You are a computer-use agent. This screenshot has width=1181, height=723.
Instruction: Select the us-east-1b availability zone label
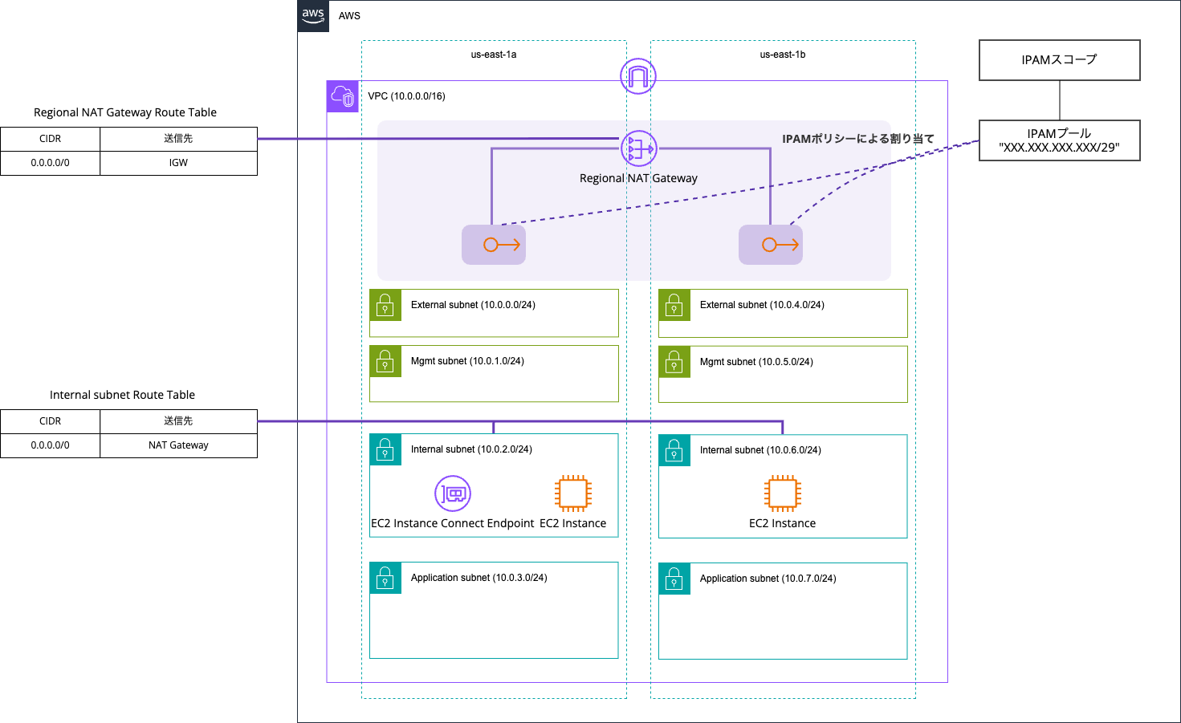tap(782, 55)
